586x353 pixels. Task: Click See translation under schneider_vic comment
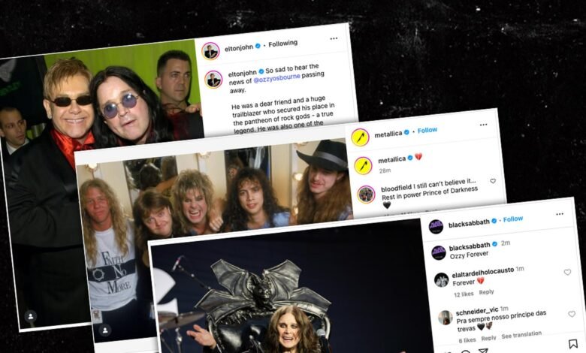tap(521, 335)
